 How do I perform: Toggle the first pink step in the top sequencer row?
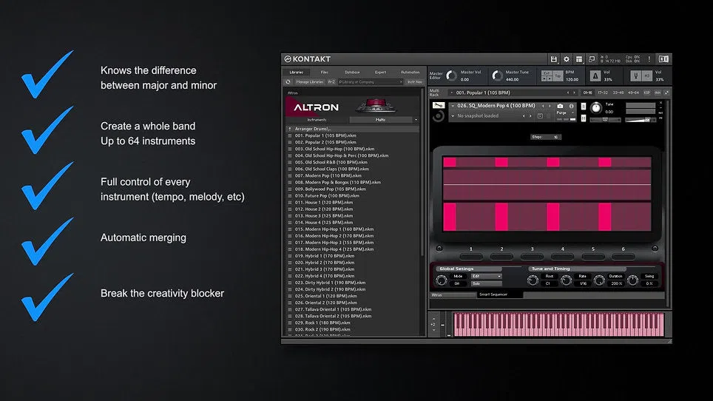pos(450,162)
